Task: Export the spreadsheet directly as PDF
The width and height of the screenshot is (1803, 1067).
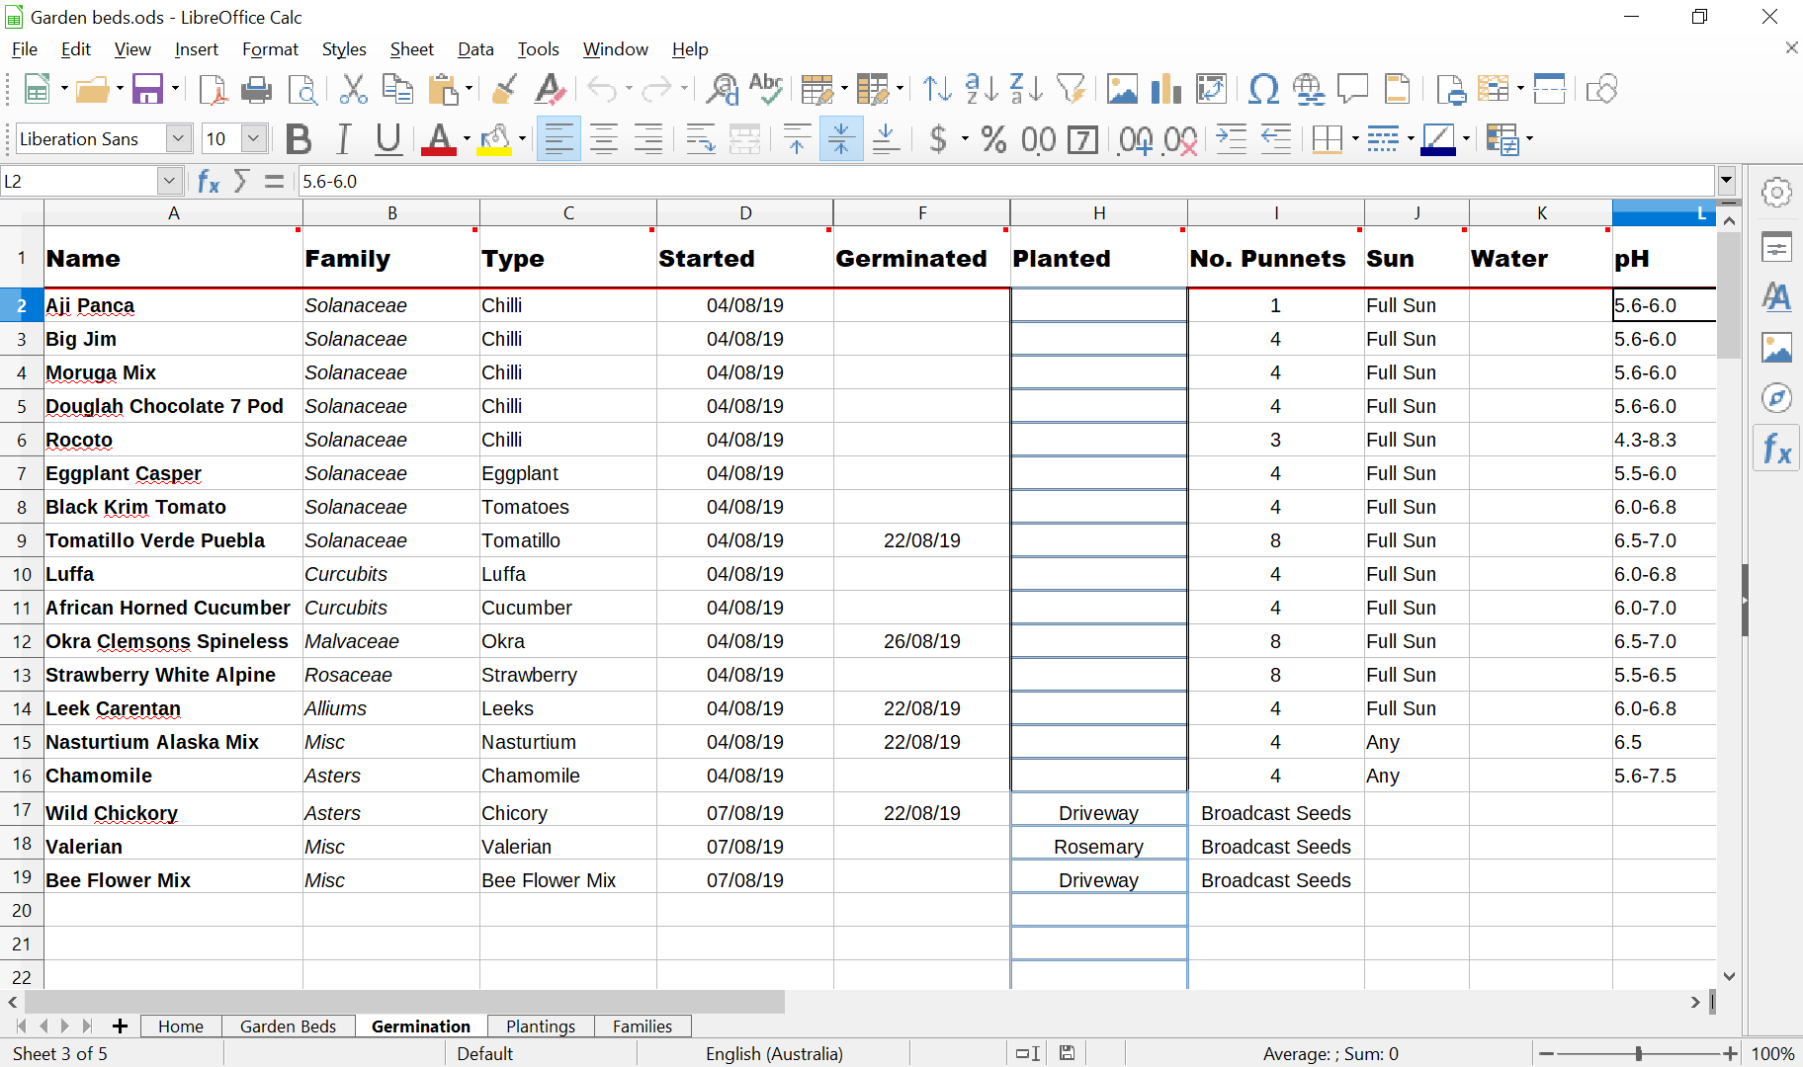Action: point(212,89)
